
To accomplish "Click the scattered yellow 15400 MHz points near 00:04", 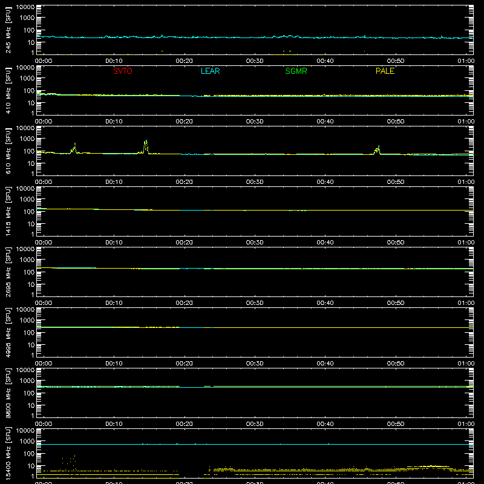I will pyautogui.click(x=70, y=461).
